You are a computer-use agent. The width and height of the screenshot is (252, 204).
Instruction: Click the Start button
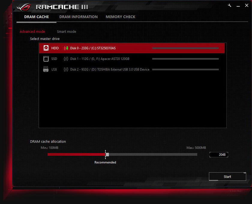(227, 176)
